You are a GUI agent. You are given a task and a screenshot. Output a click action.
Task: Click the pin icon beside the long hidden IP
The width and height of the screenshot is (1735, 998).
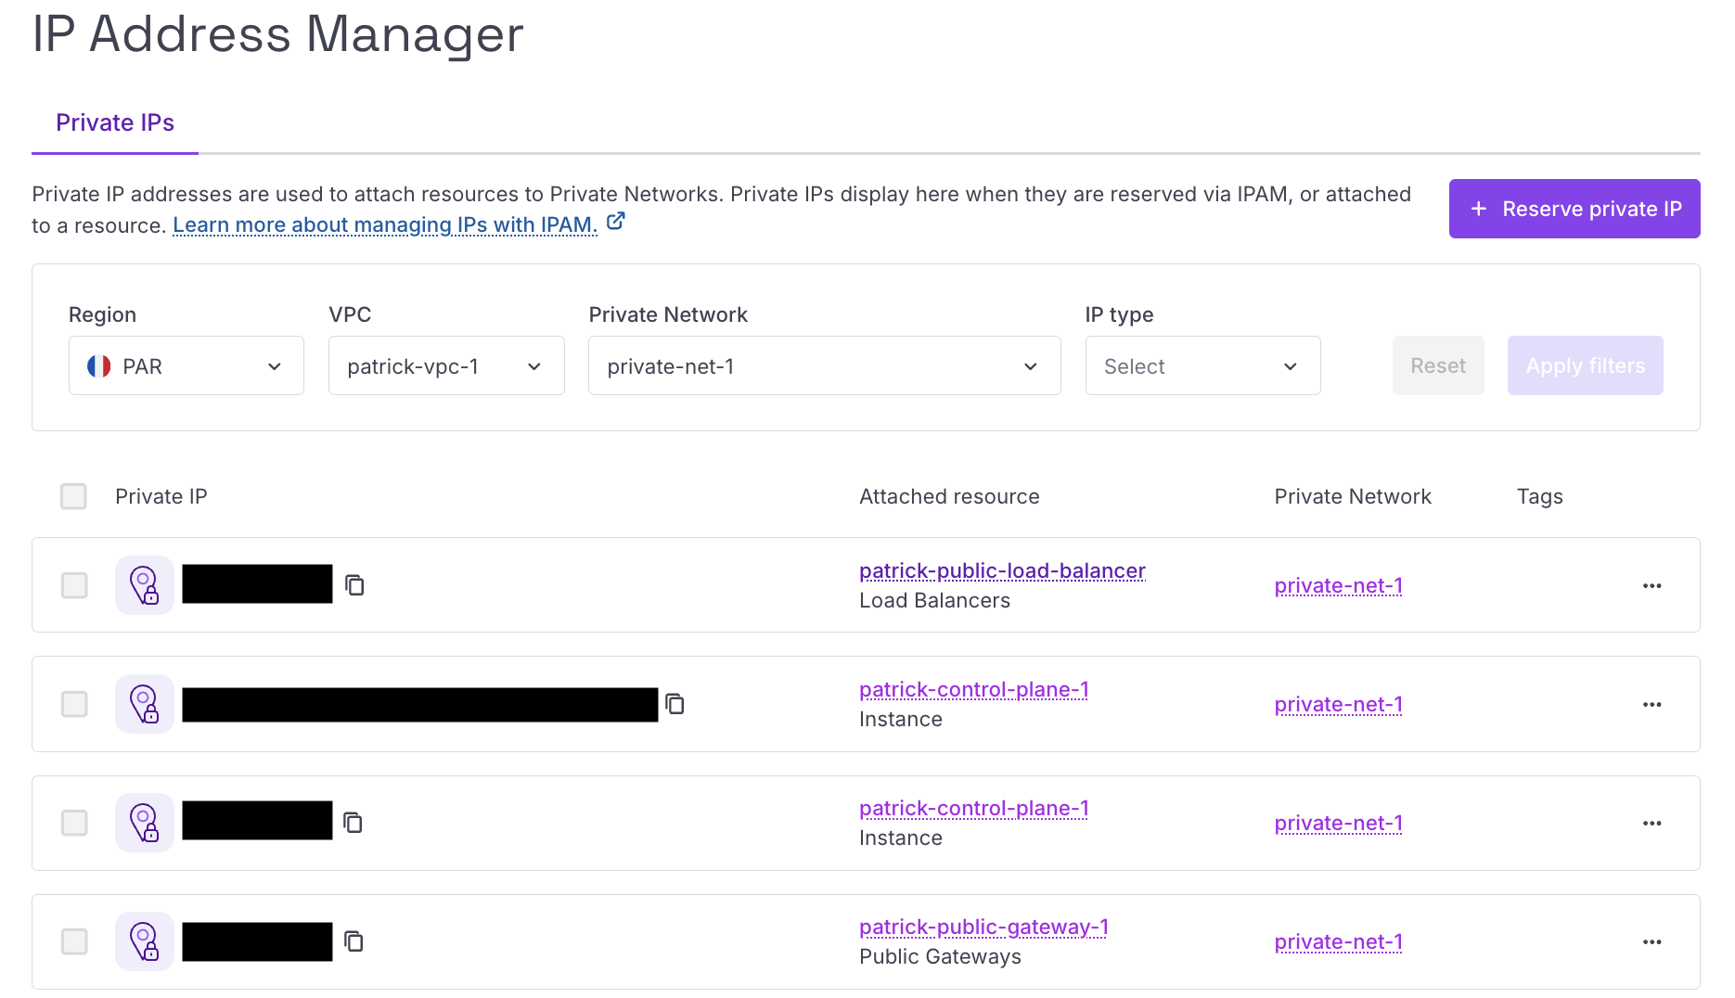(145, 704)
